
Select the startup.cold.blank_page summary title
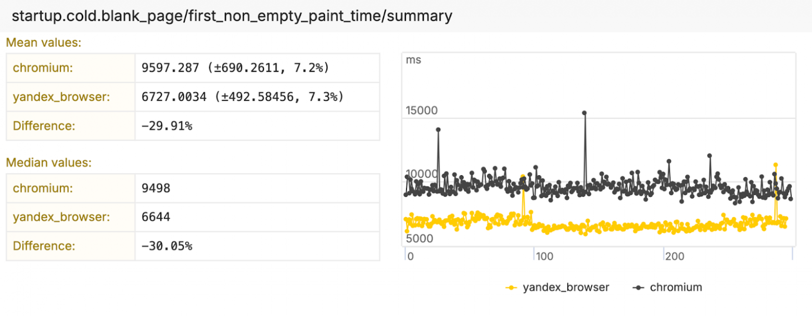pos(232,16)
